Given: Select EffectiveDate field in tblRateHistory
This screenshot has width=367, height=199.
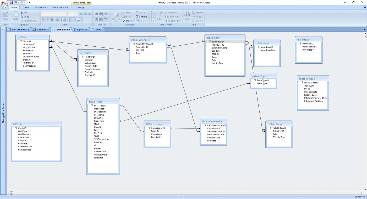Looking at the screenshot, I should pyautogui.click(x=279, y=137).
